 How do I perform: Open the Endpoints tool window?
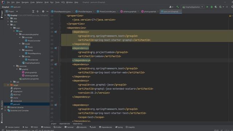82,127
